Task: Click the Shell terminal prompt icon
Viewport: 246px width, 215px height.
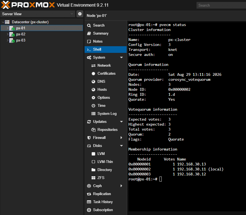Action: click(89, 50)
